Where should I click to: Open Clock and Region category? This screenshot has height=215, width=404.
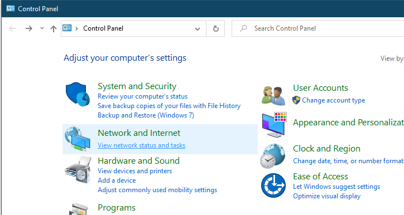326,149
